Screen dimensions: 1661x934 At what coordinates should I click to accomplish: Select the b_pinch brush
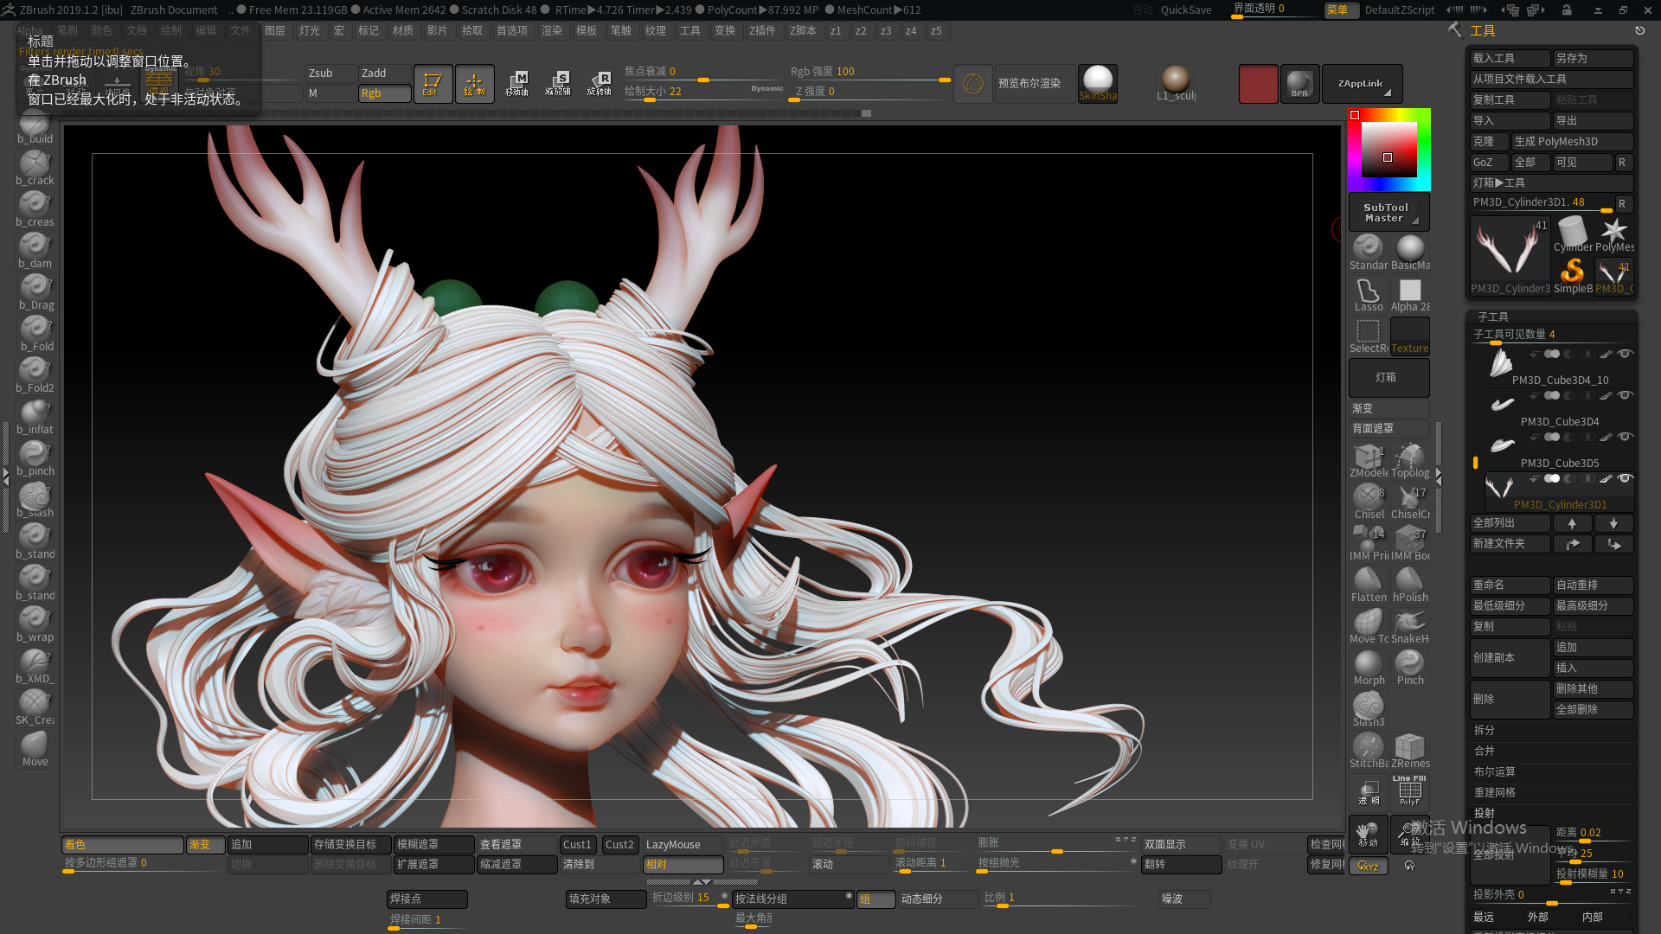35,458
